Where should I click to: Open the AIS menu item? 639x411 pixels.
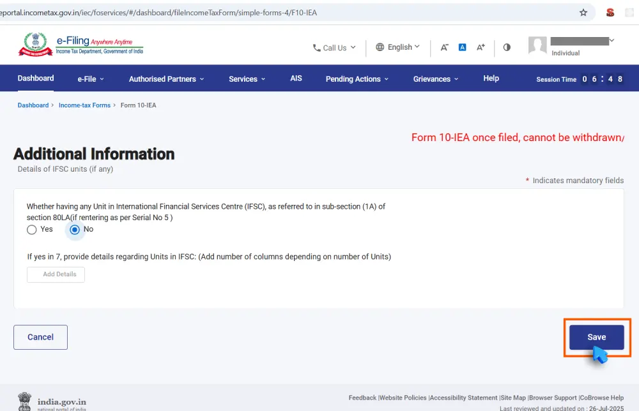pos(296,78)
